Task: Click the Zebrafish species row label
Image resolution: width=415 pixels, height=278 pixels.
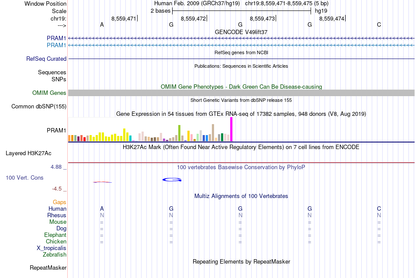Action: point(55,254)
